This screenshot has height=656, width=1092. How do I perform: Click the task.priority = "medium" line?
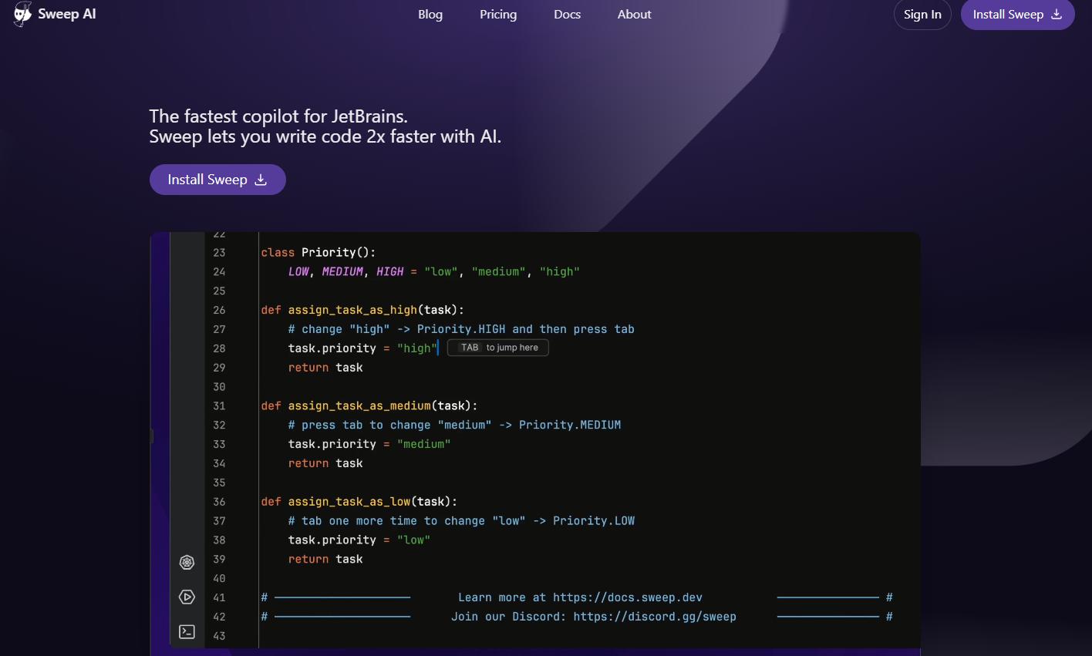[369, 444]
